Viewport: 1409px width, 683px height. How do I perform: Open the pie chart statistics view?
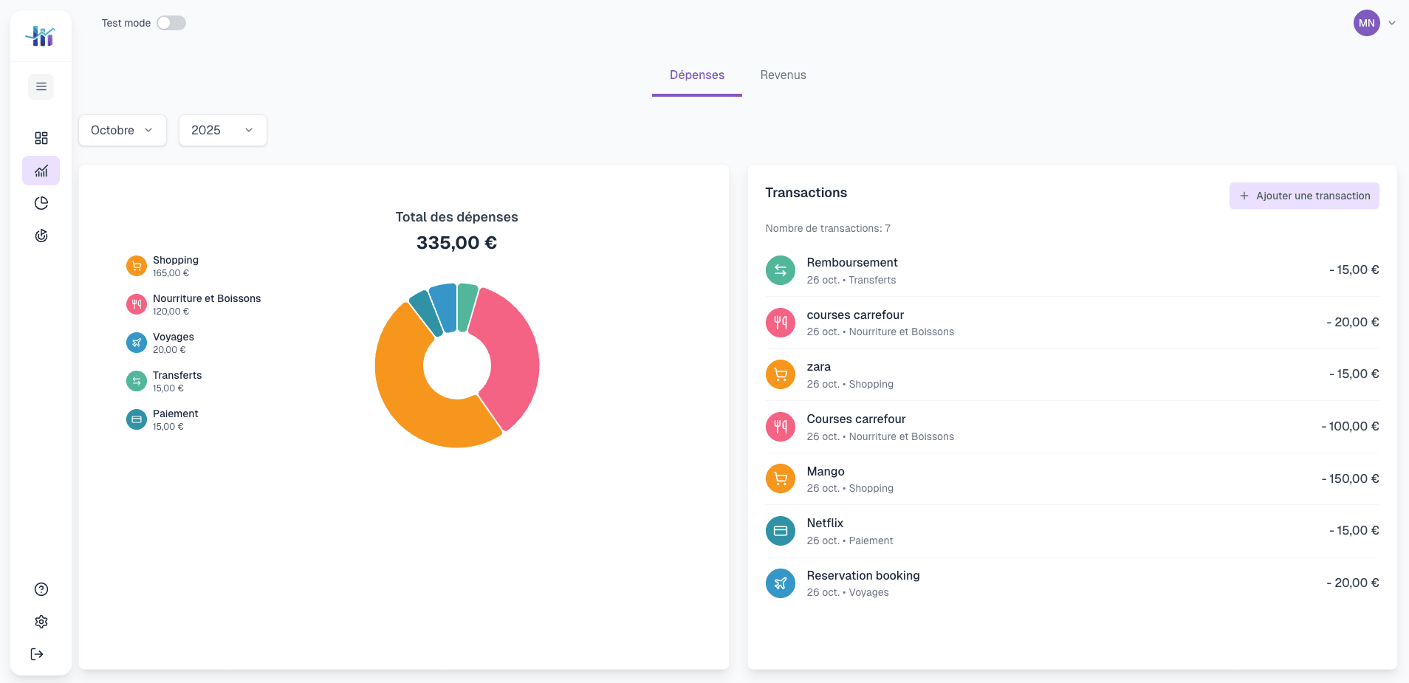[x=41, y=203]
